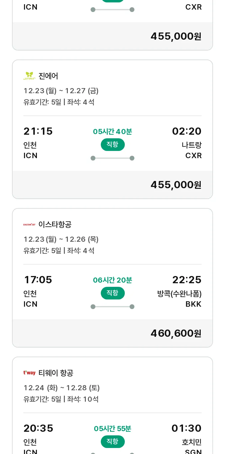Click the 17:05 Eastar Jet departure time
The width and height of the screenshot is (225, 454).
[x=38, y=280]
